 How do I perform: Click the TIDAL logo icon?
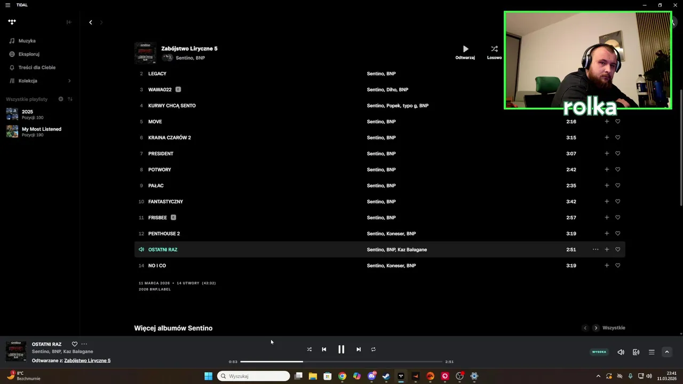coord(12,22)
